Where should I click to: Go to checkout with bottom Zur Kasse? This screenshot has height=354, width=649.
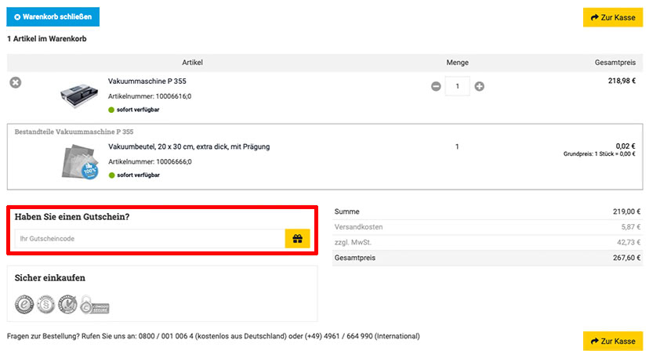613,341
